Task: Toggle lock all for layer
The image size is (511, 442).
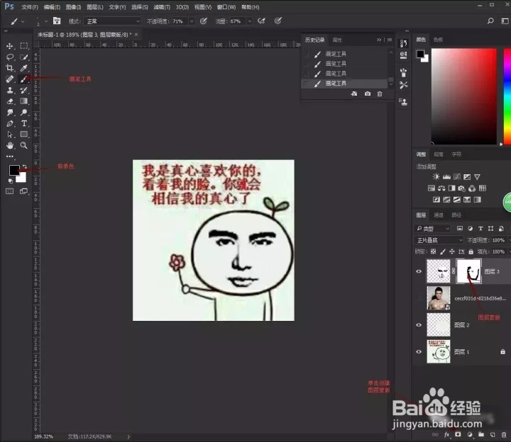Action: [x=471, y=251]
